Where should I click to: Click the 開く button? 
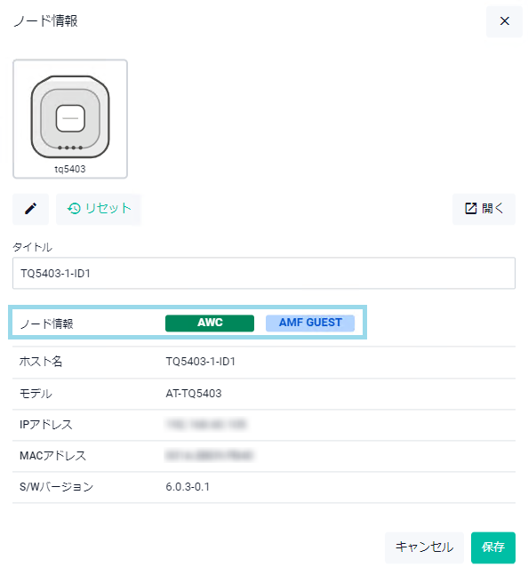[484, 209]
